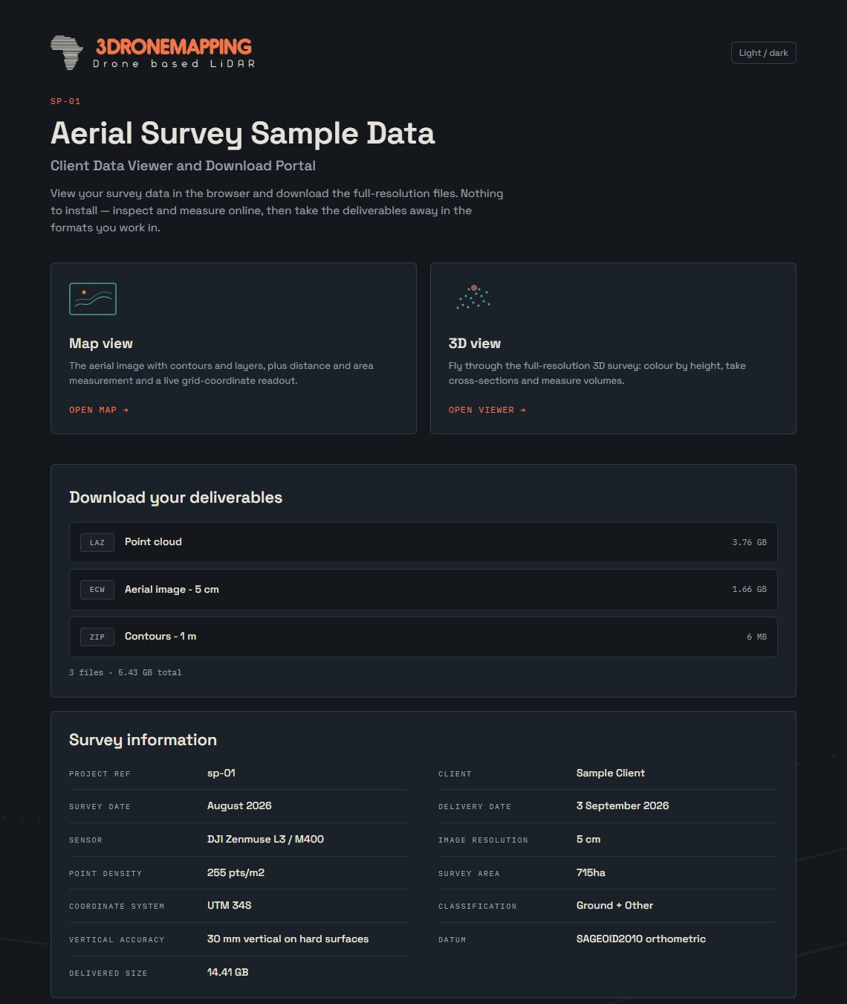
Task: Download the Contours - 1 m file
Action: [423, 637]
